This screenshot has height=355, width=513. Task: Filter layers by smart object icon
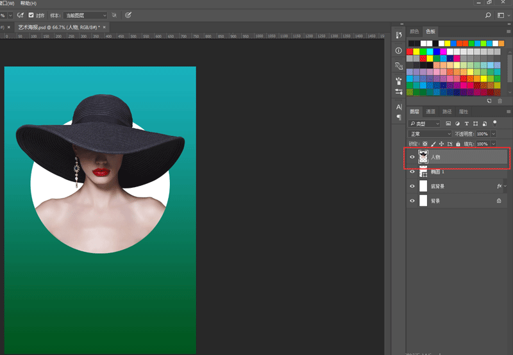485,124
